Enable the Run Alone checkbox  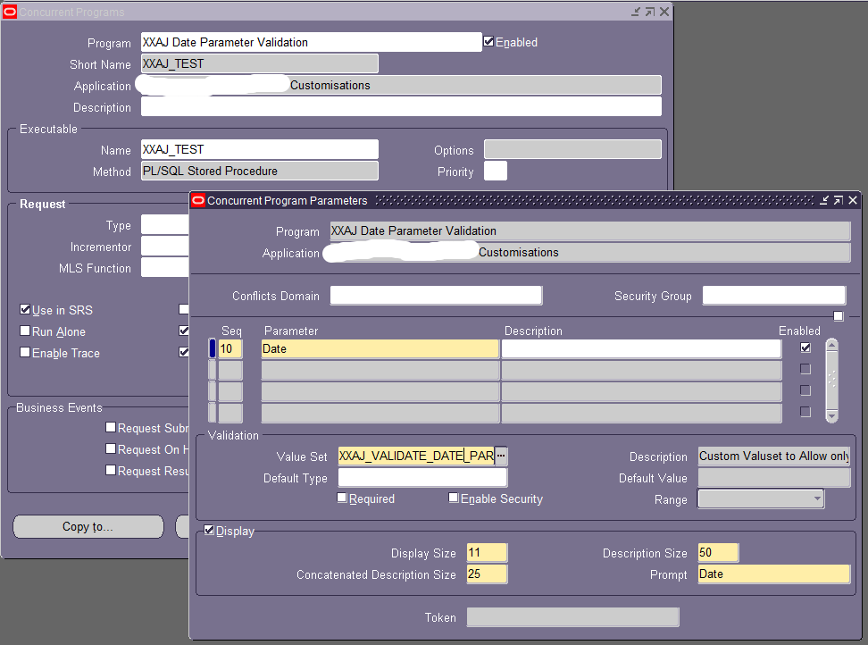[x=24, y=331]
